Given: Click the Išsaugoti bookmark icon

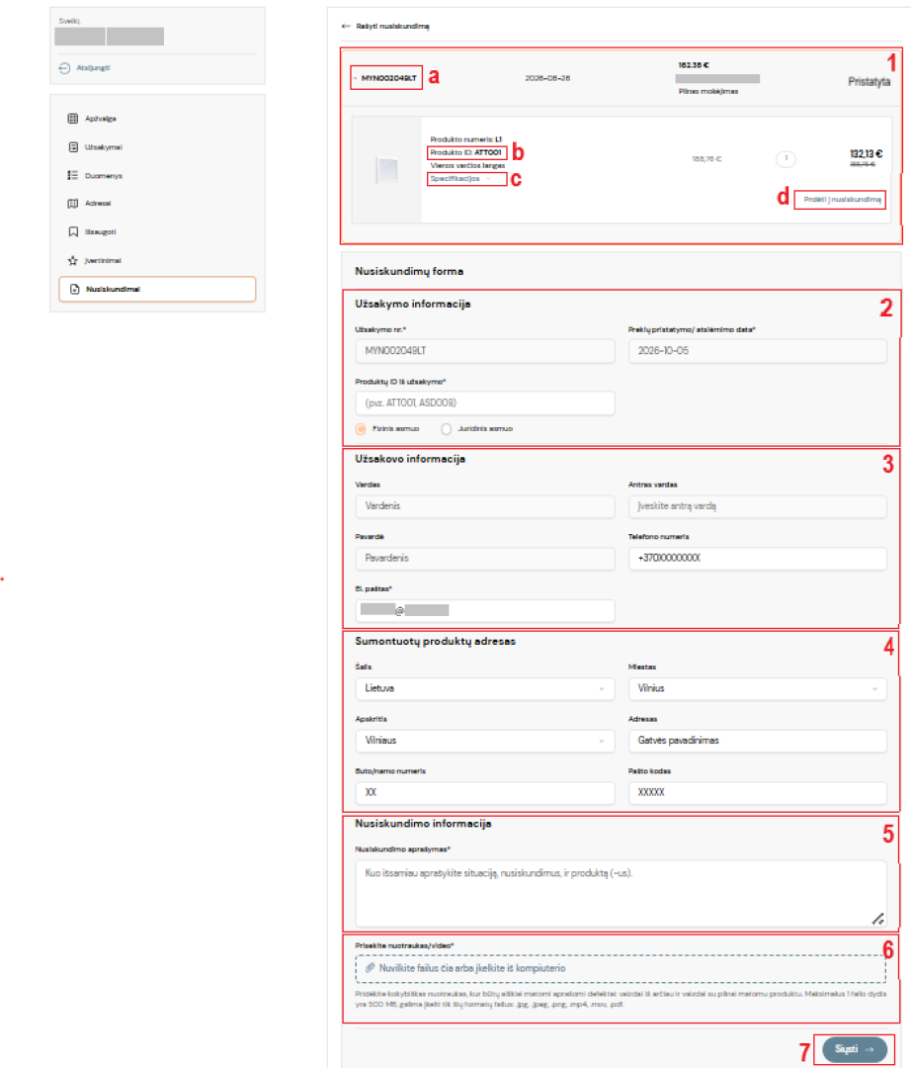Looking at the screenshot, I should (73, 231).
